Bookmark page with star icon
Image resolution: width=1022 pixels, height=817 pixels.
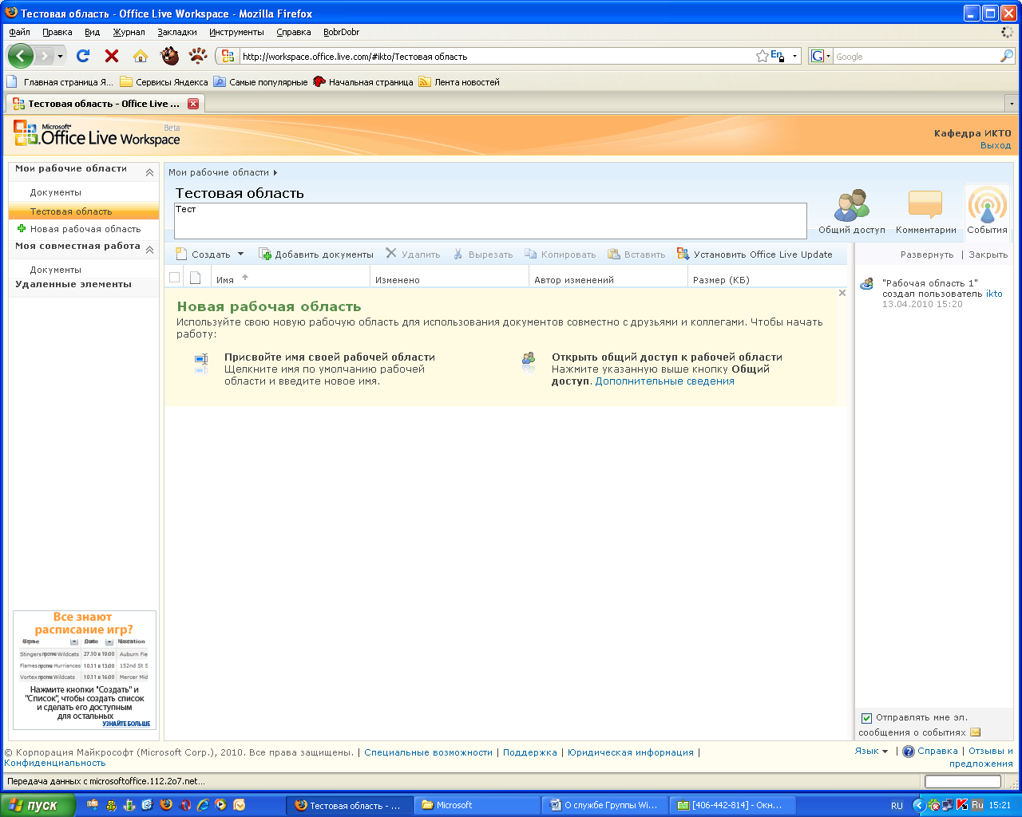point(763,56)
